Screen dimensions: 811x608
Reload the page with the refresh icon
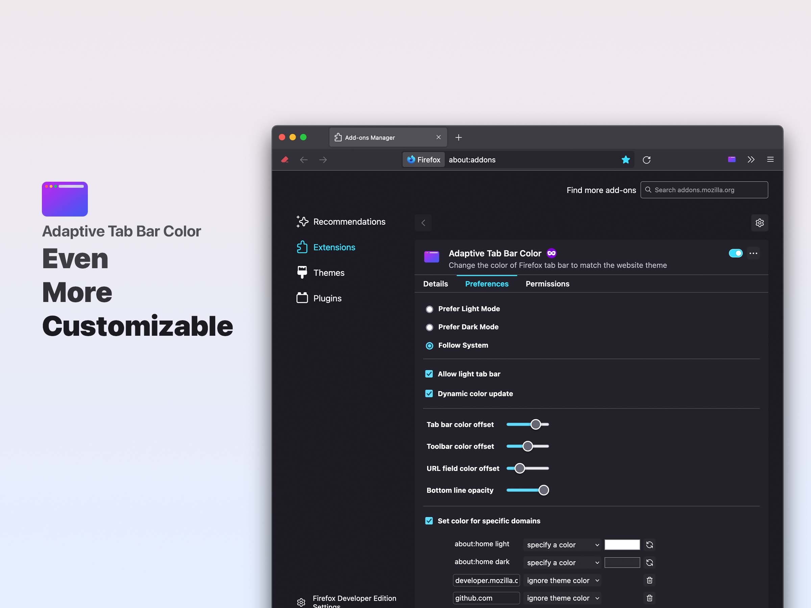click(647, 160)
